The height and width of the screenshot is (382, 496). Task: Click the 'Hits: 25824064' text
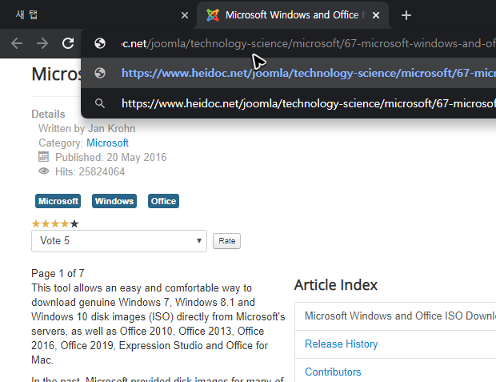pyautogui.click(x=90, y=171)
